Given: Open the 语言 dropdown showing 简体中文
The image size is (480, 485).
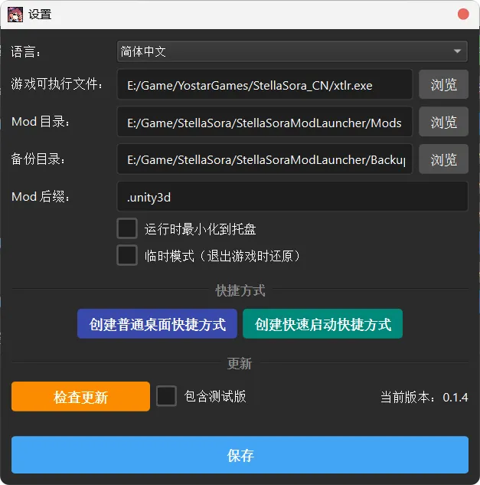Looking at the screenshot, I should (x=292, y=51).
